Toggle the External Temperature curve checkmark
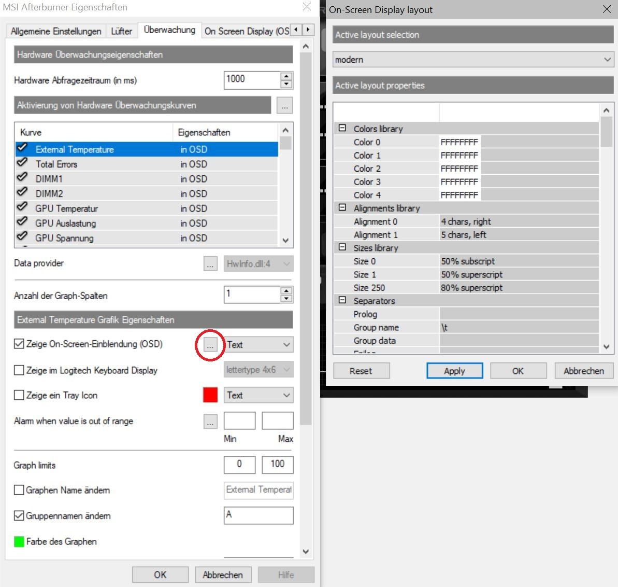 point(22,148)
